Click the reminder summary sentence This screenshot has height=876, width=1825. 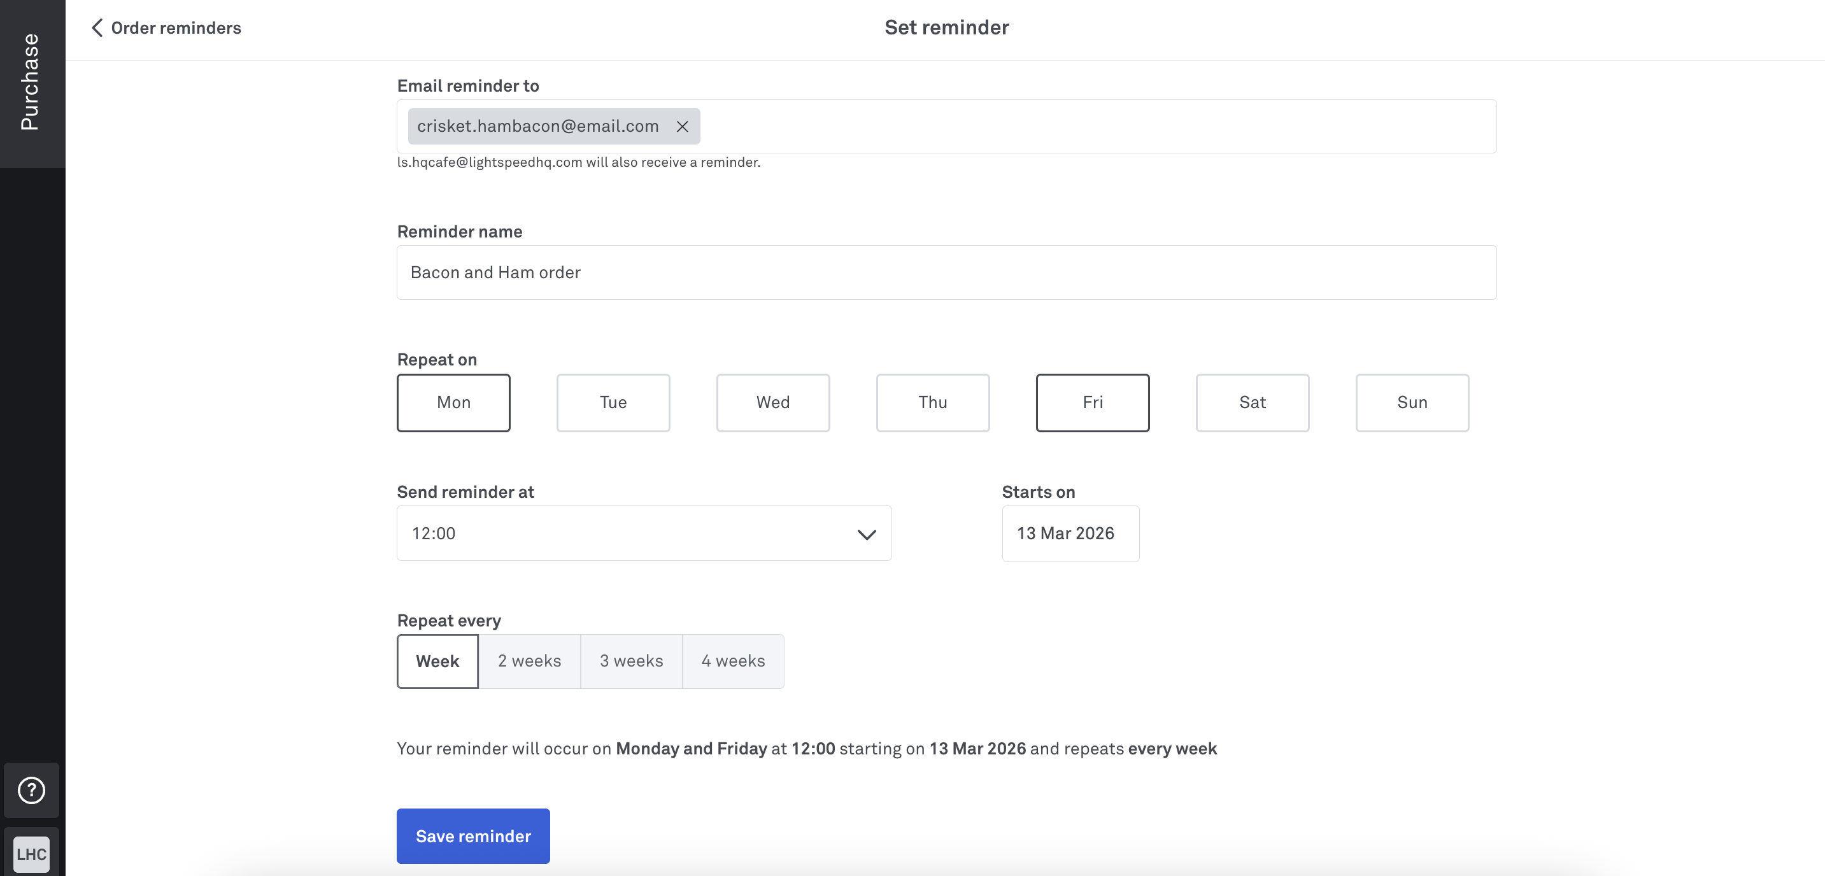[807, 749]
